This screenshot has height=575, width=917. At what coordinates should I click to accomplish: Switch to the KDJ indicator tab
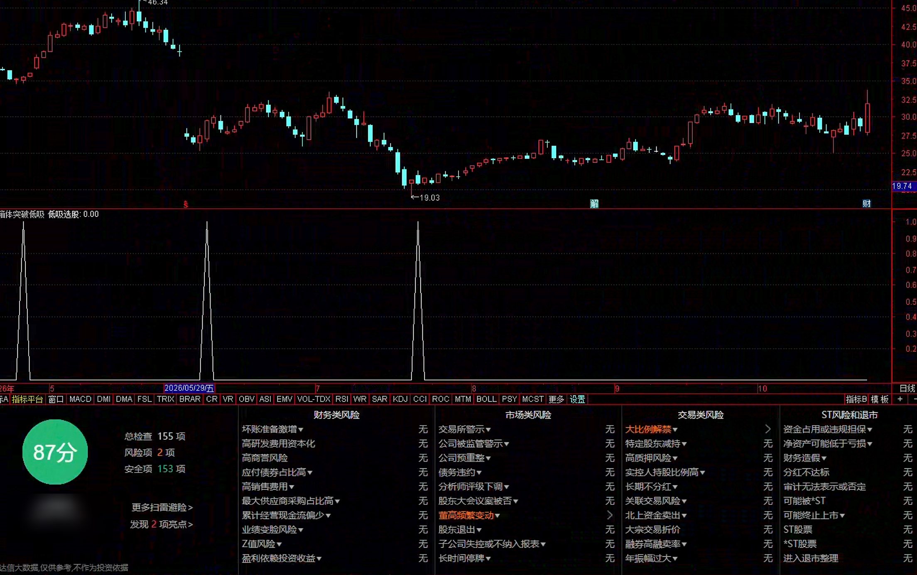pyautogui.click(x=400, y=399)
